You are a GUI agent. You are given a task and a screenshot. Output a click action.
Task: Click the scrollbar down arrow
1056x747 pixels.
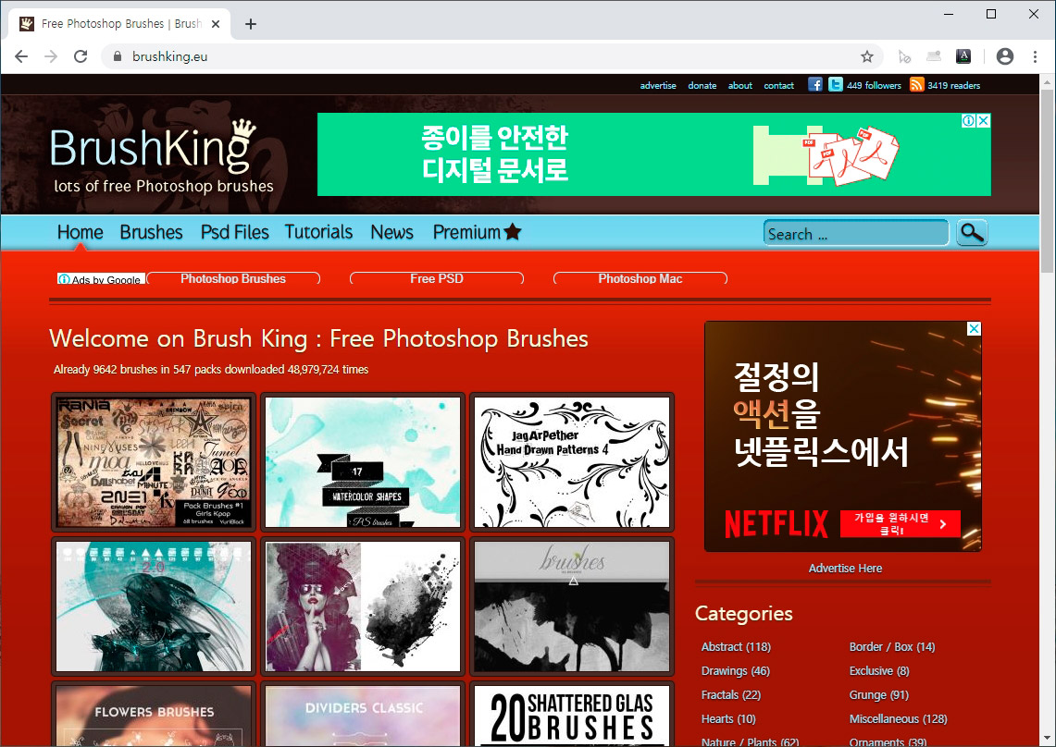pyautogui.click(x=1048, y=739)
